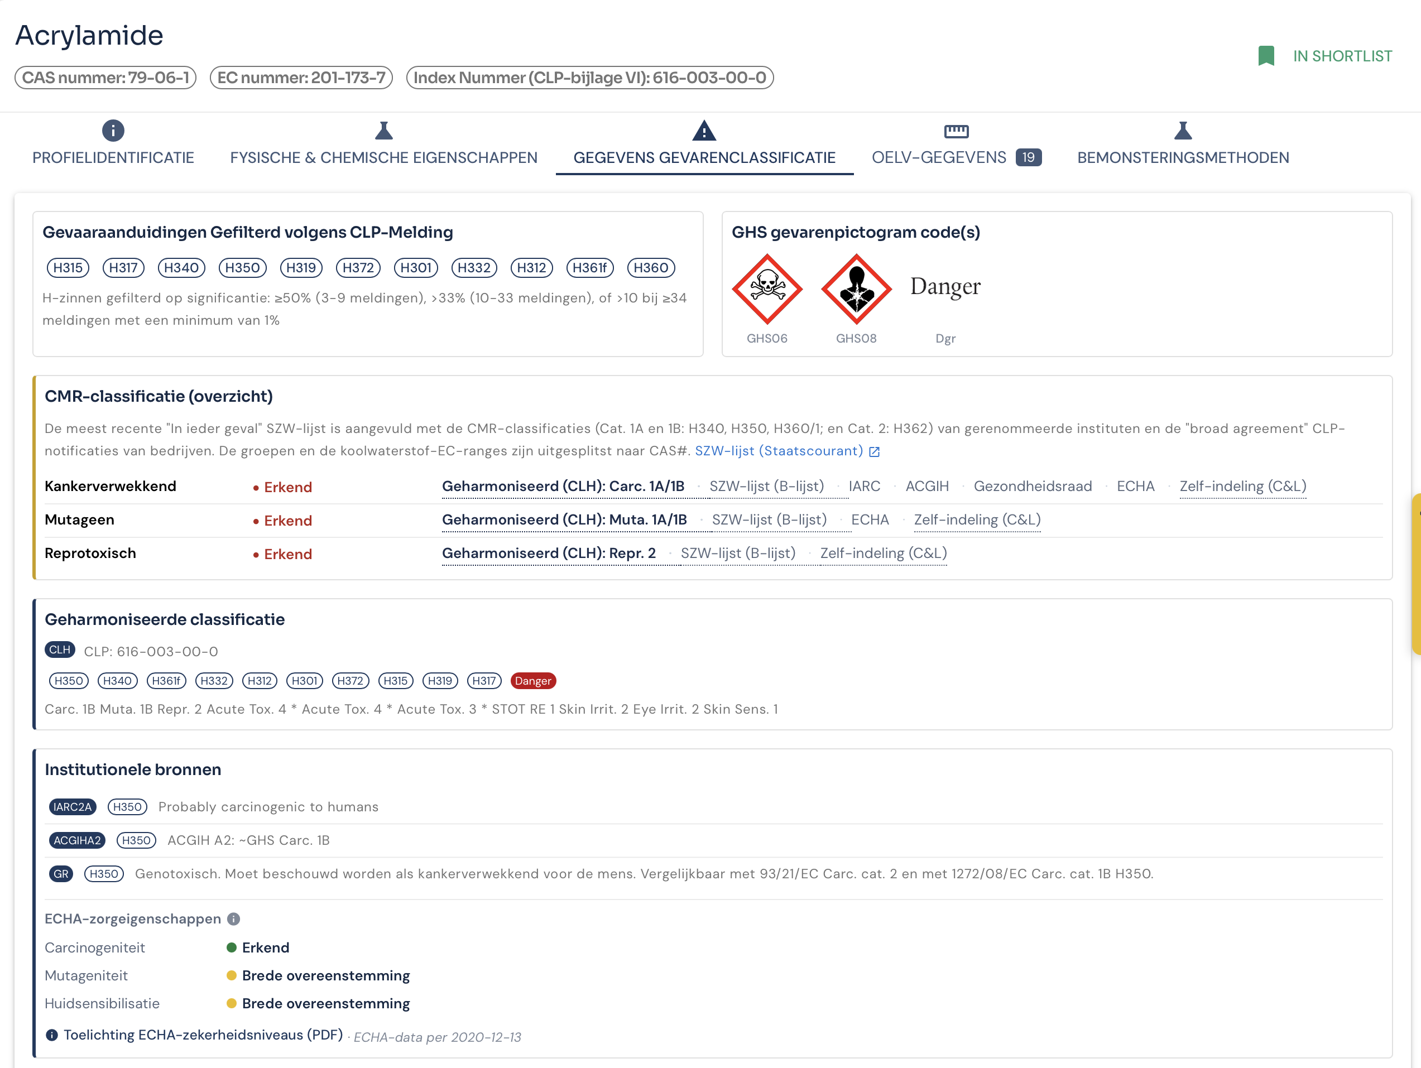Click H317 tag in Geharmoniseerde classificatie

[484, 681]
